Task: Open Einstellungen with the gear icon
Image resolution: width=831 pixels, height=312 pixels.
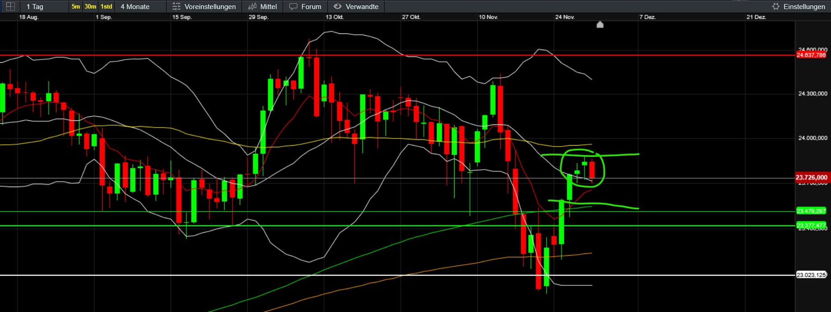Action: pyautogui.click(x=775, y=7)
